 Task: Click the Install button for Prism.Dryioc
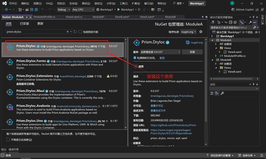(x=192, y=52)
